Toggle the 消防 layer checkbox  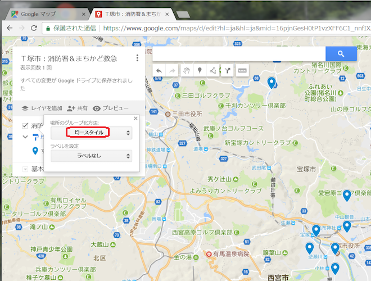(25, 125)
